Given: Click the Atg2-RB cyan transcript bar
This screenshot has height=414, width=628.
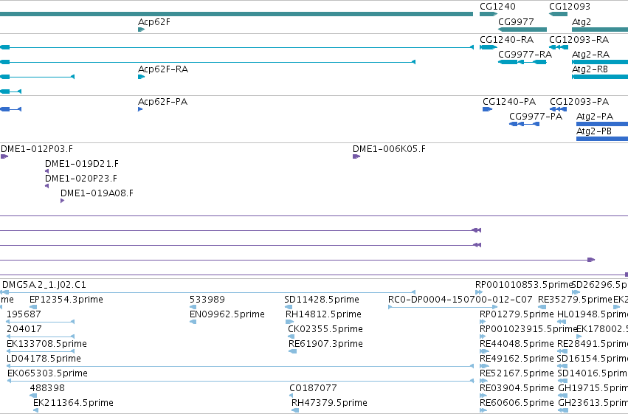Looking at the screenshot, I should click(x=600, y=77).
